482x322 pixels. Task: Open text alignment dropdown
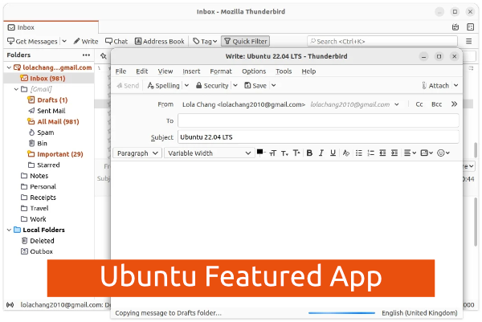(x=410, y=153)
